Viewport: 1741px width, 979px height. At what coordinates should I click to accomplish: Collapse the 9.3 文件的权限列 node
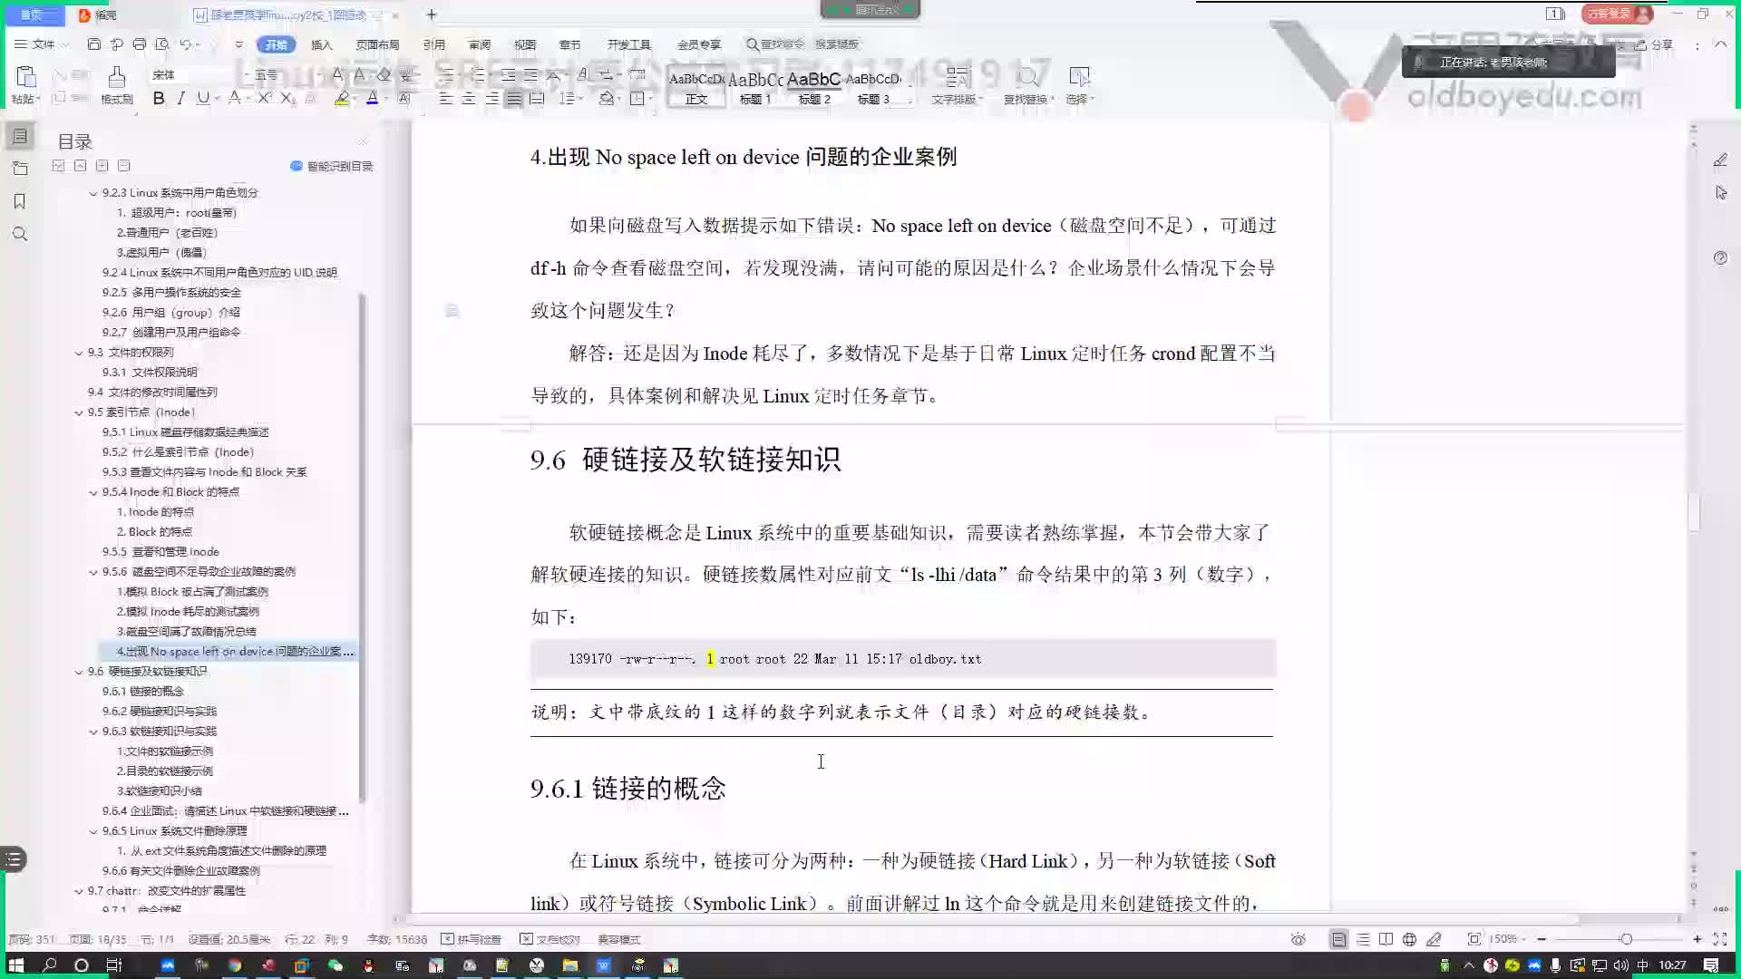(x=78, y=353)
